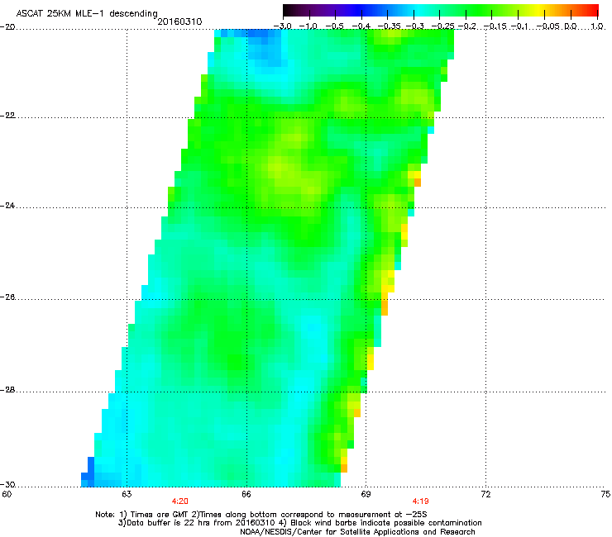The height and width of the screenshot is (537, 612).
Task: Click the red time stamp "4:20"
Action: 179,501
